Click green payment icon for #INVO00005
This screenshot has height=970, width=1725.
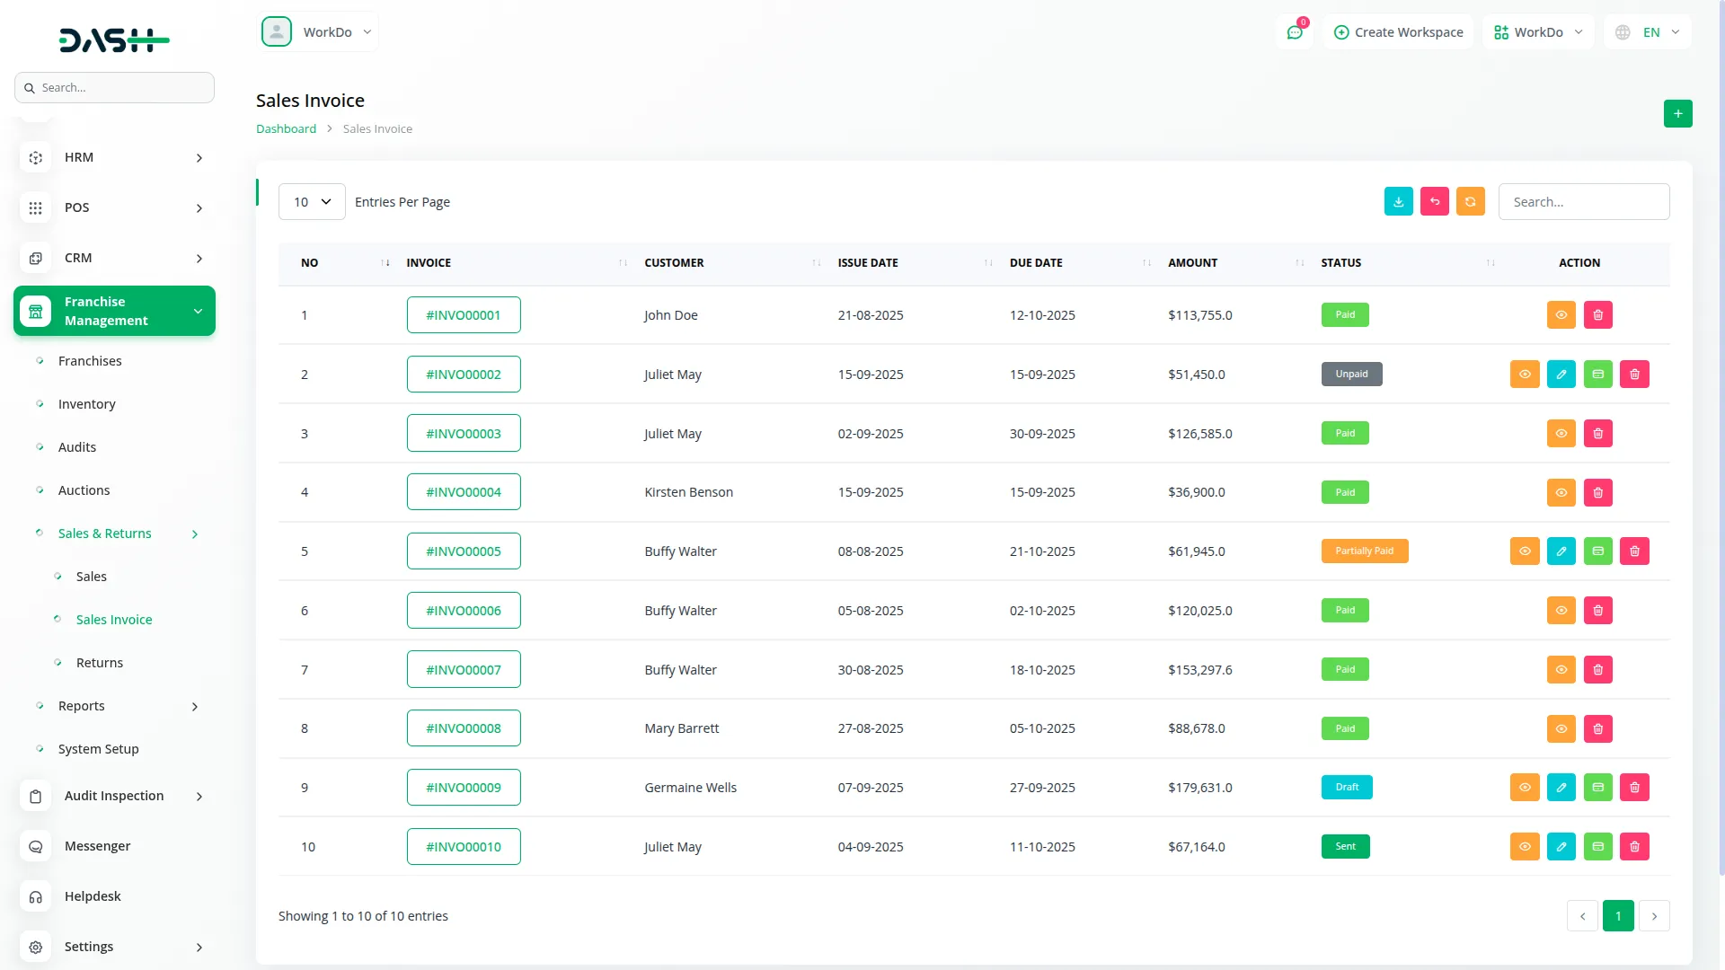point(1598,551)
